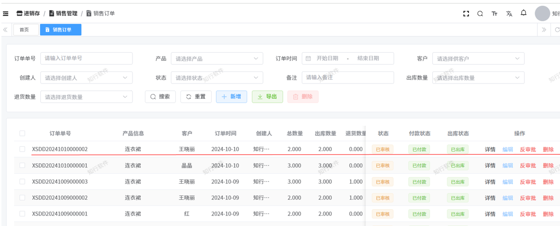Expand the 状态 status dropdown
Screen dimensions: 560x226
tap(216, 78)
